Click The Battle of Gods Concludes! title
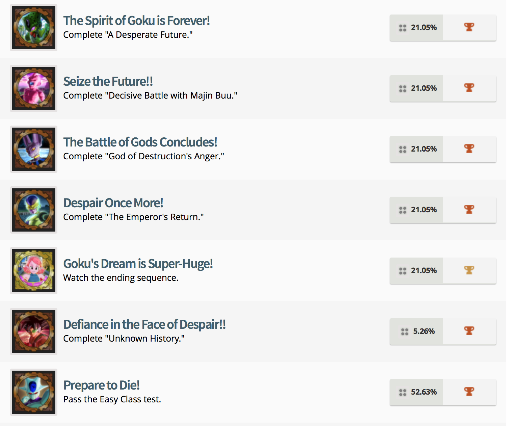The width and height of the screenshot is (507, 426). (x=140, y=142)
